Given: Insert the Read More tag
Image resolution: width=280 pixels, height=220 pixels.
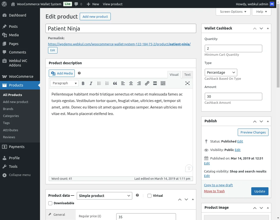Looking at the screenshot, I should 155,83.
